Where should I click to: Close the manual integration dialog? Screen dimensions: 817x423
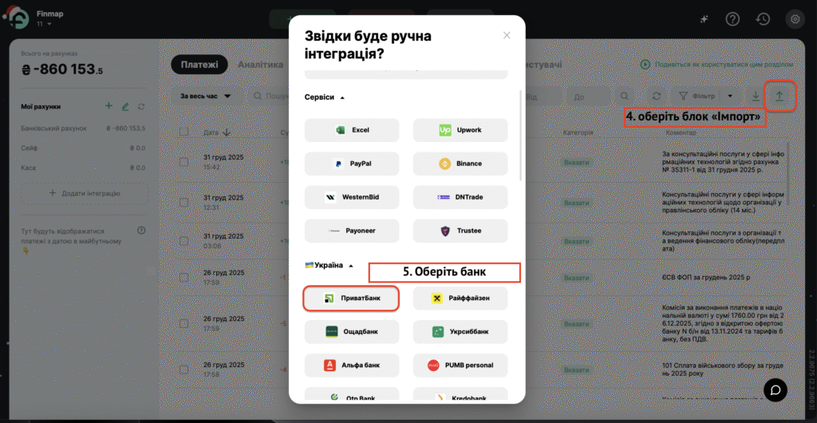pyautogui.click(x=507, y=35)
